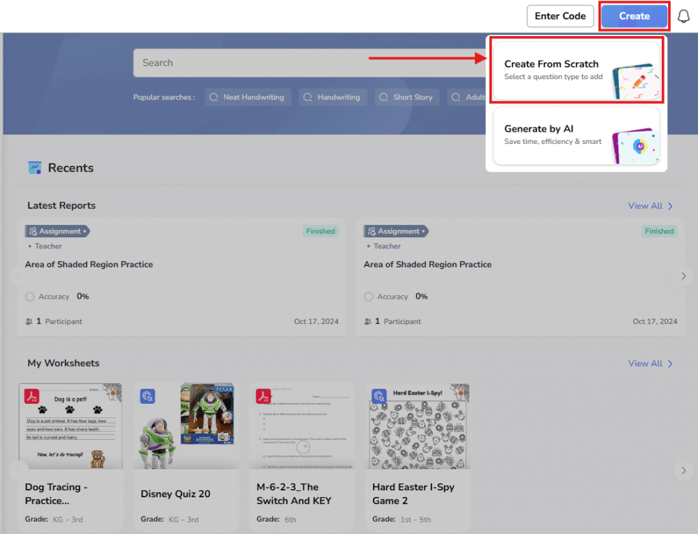The width and height of the screenshot is (698, 534).
Task: Click the blue Create button
Action: point(635,16)
